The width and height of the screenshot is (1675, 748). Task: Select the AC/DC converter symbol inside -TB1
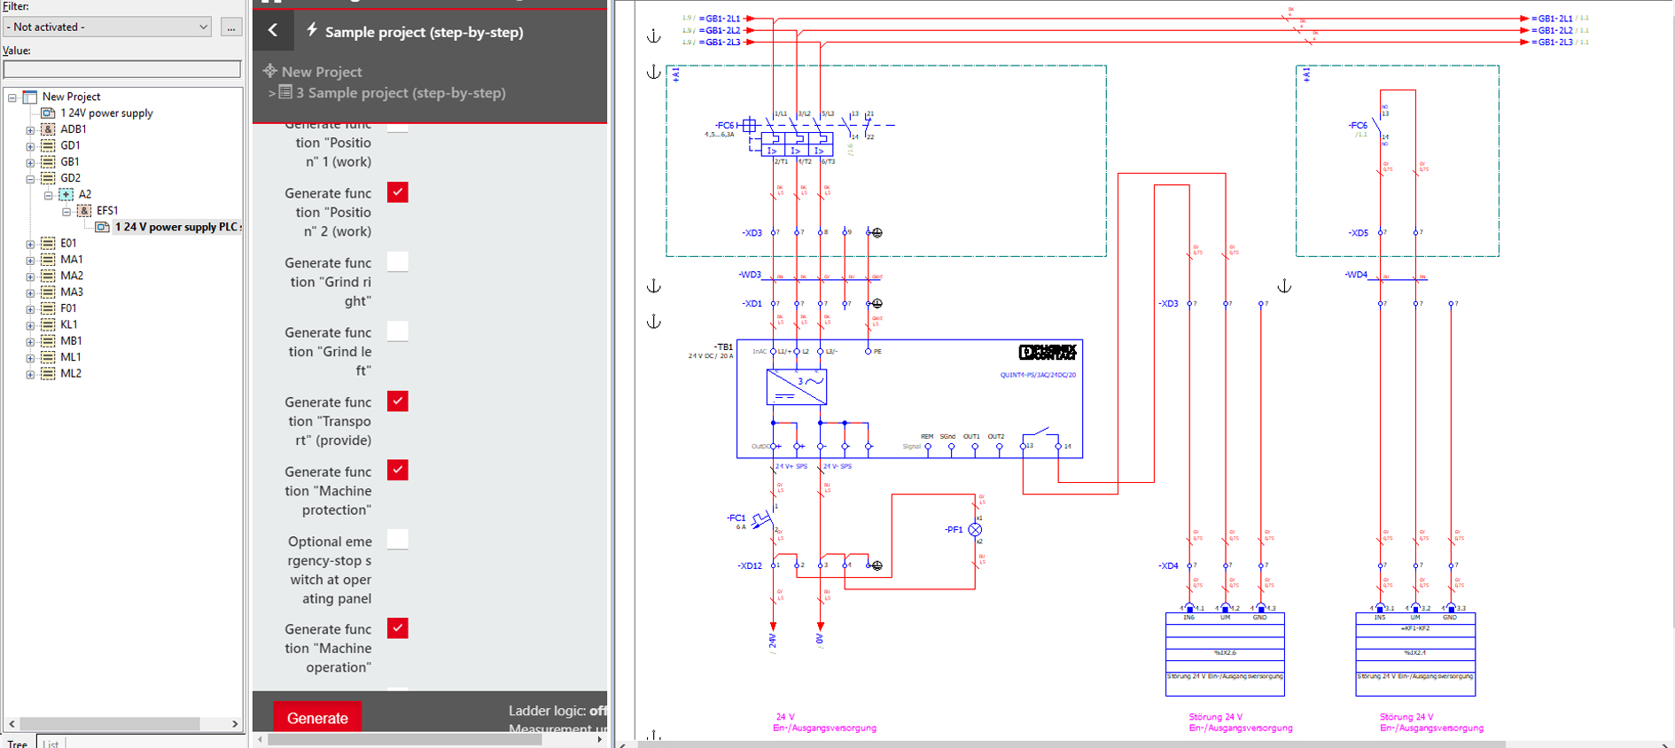(x=796, y=387)
